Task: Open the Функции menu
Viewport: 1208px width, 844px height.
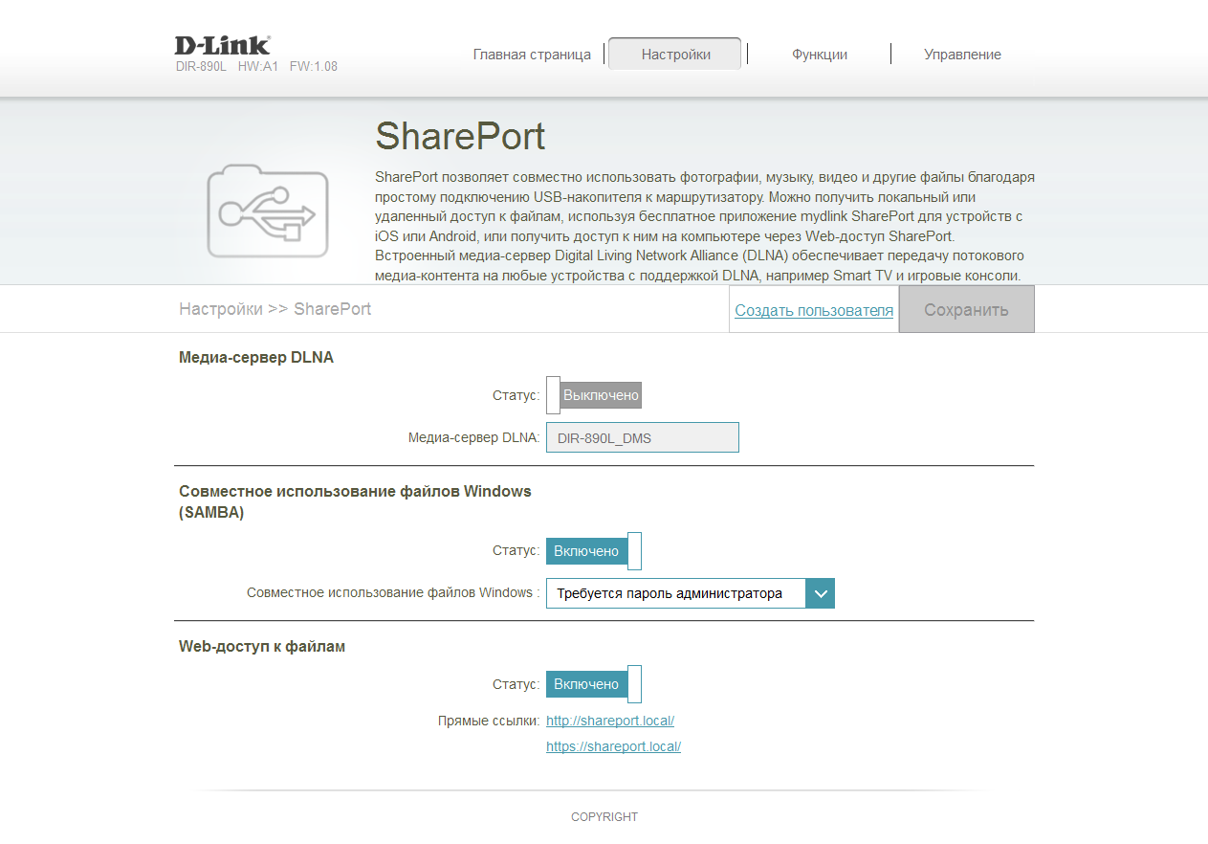Action: (x=820, y=55)
